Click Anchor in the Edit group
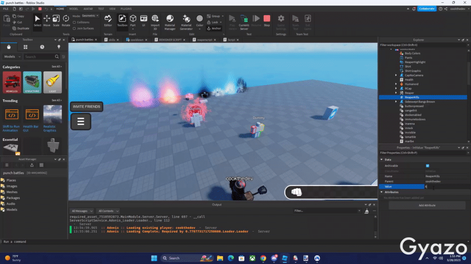 pos(214,29)
